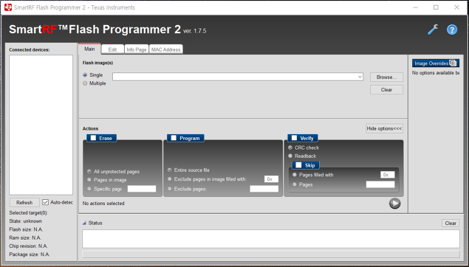Click Clear under the Browse button
Viewport: 469px width, 267px height.
point(386,89)
